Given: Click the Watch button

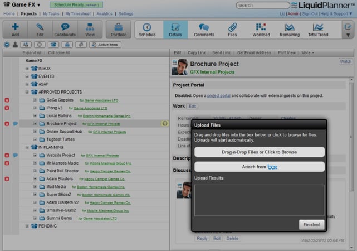Looking at the screenshot, I should pyautogui.click(x=345, y=61).
